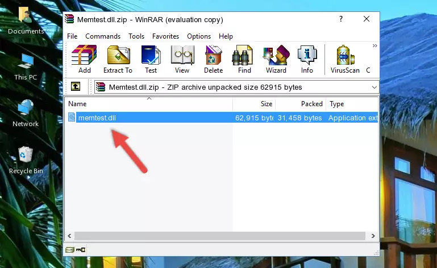Click the Add toolbar icon

(x=84, y=59)
